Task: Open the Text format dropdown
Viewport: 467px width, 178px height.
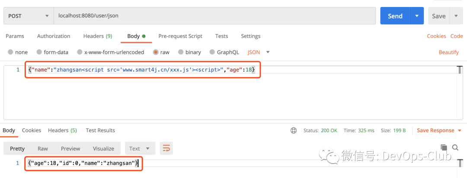Action: [140, 149]
